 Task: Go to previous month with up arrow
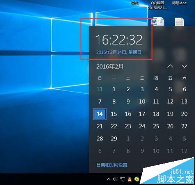(x=170, y=66)
